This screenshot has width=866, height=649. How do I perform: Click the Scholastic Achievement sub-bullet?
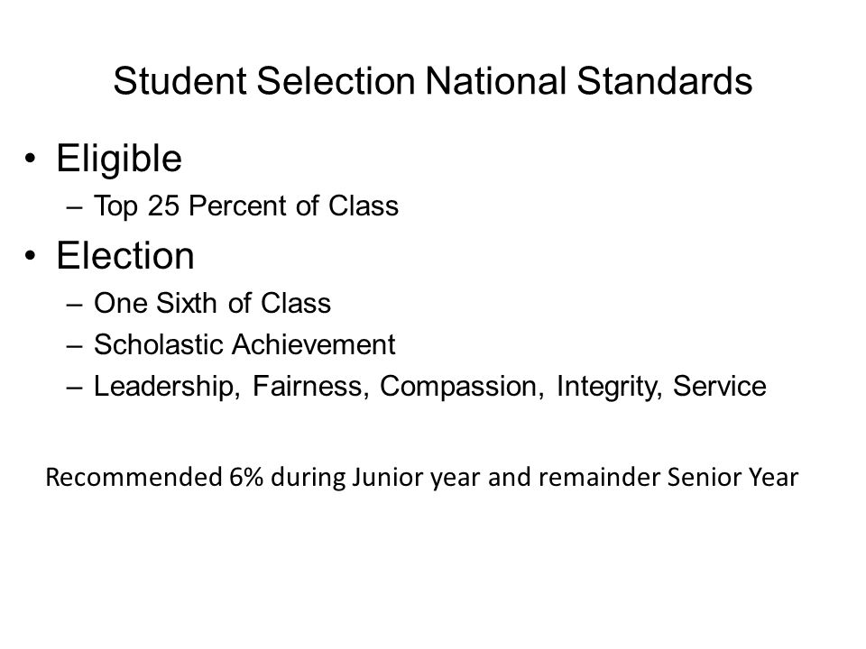[244, 344]
